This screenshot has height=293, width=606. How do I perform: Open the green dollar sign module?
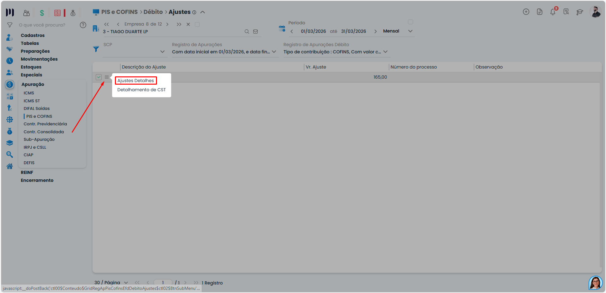[42, 13]
